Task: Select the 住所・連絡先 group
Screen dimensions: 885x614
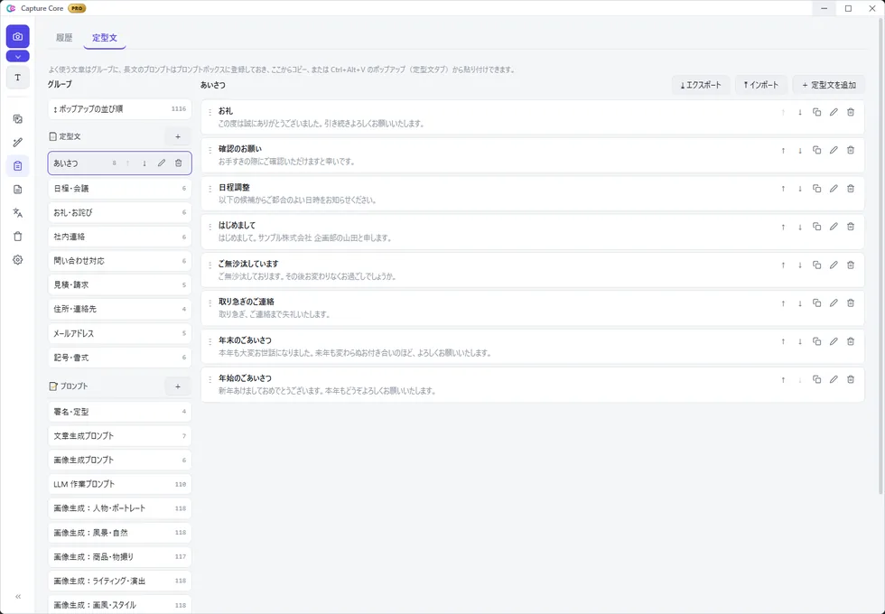Action: click(119, 309)
